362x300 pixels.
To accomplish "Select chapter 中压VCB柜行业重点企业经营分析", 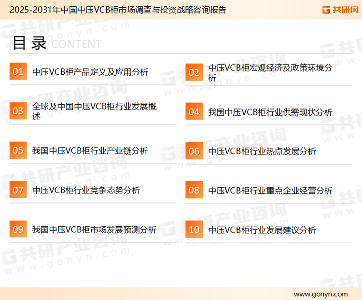I will point(270,191).
